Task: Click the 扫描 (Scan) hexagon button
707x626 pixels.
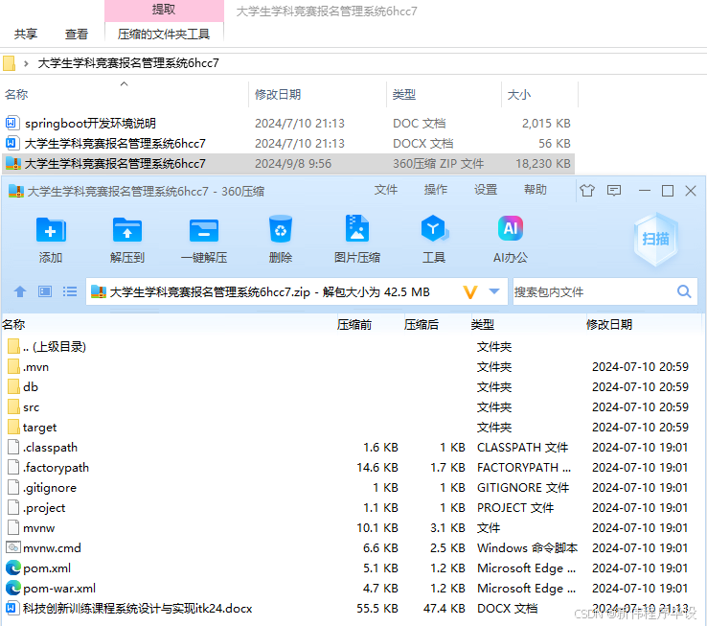Action: click(x=655, y=239)
